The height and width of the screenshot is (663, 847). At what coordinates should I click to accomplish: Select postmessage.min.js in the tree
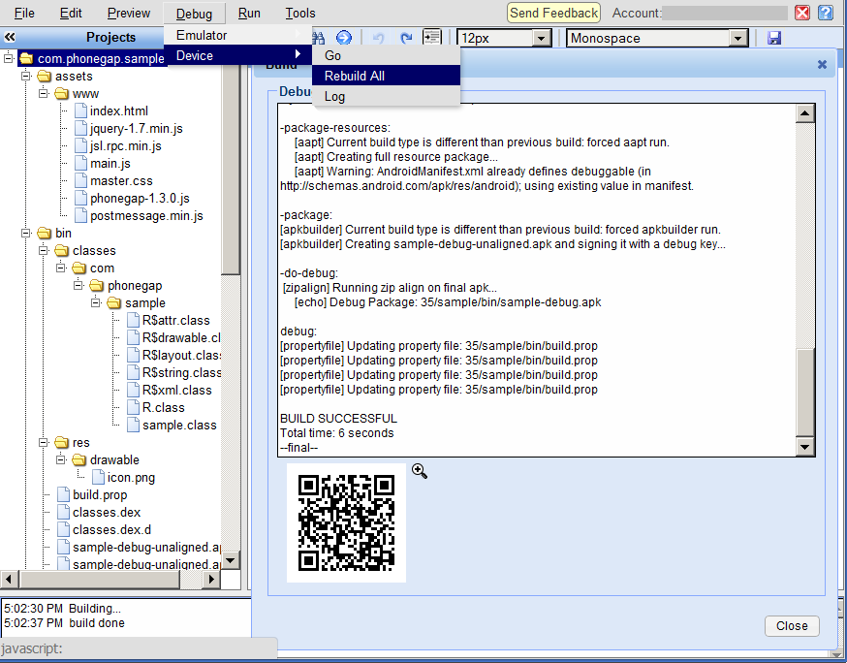[146, 215]
